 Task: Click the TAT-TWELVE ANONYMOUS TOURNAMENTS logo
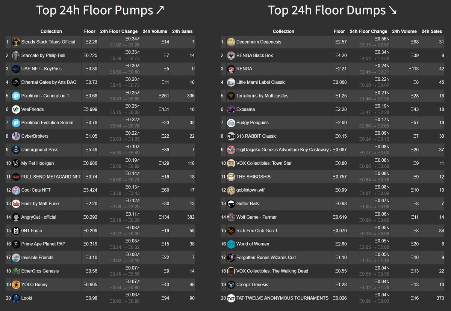click(231, 299)
